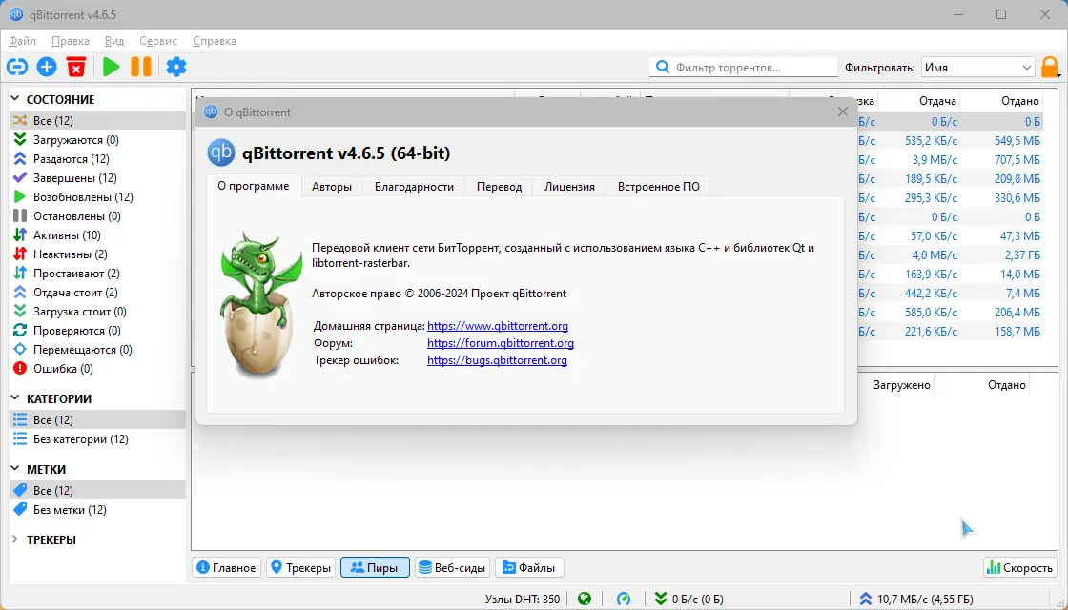Switch to Файлы bottom tab
The height and width of the screenshot is (610, 1068).
pos(529,567)
